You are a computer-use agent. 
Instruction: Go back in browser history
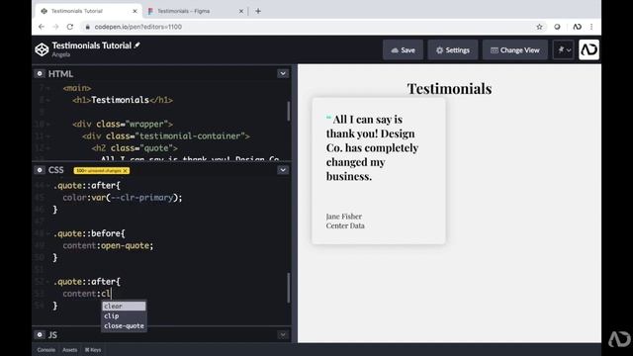(x=42, y=27)
